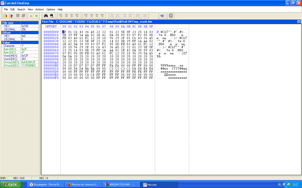Click the single gray square toolbar icon

click(18, 16)
